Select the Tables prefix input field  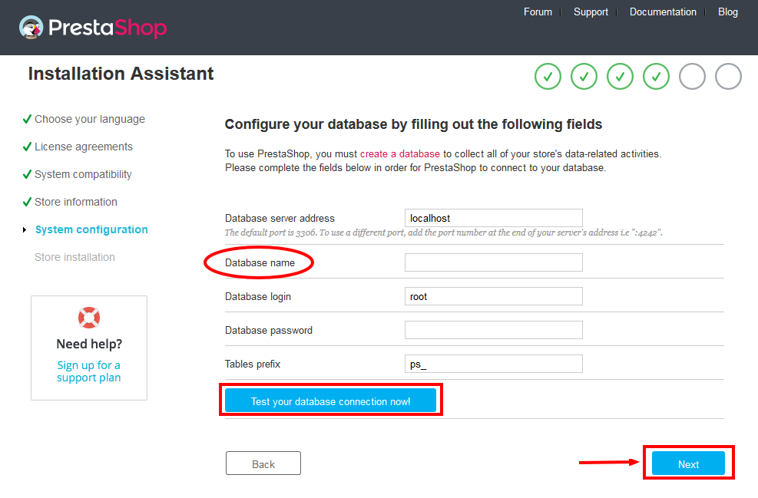tap(494, 364)
